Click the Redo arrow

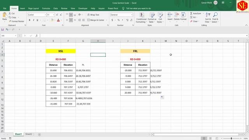pyautogui.click(x=13, y=30)
